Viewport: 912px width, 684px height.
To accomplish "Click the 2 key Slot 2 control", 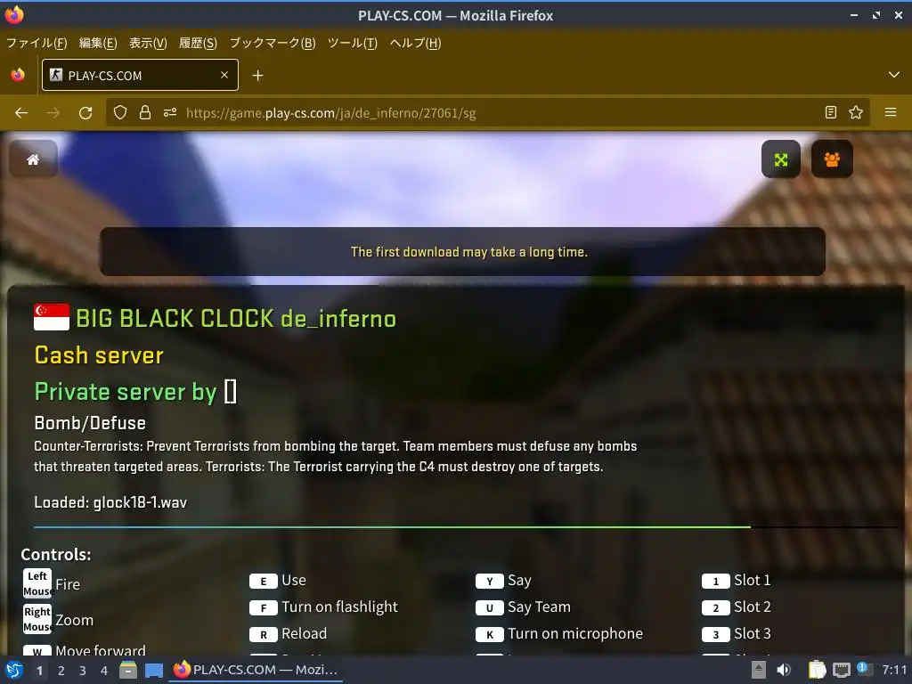I will click(x=737, y=607).
